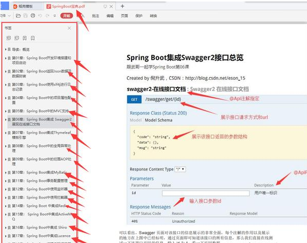
Task: Expand the 第10章 MyBatis bookmark arrow
Action: coord(6,172)
